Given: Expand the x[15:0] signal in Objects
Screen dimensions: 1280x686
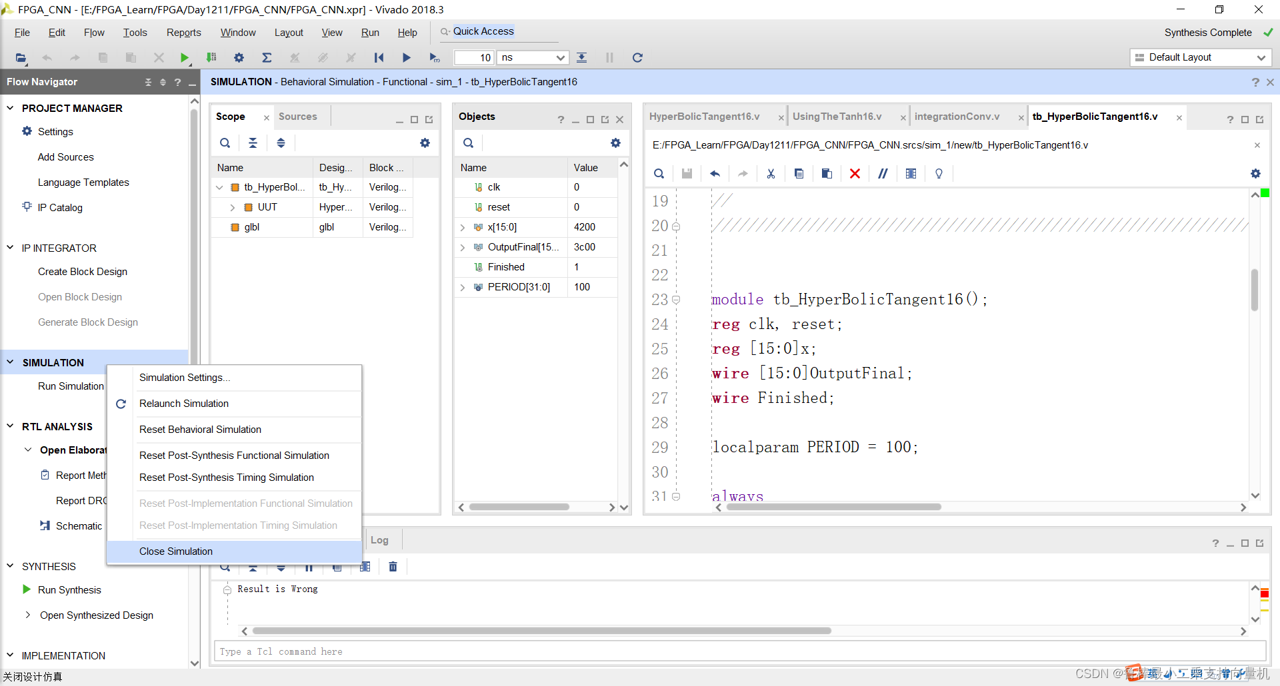Looking at the screenshot, I should pos(463,228).
